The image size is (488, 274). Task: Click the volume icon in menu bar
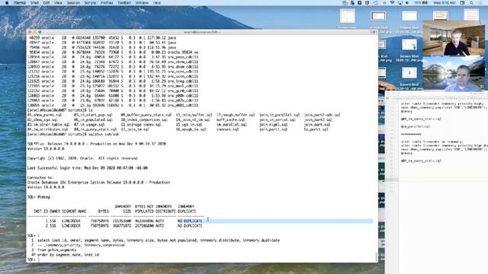pyautogui.click(x=407, y=3)
